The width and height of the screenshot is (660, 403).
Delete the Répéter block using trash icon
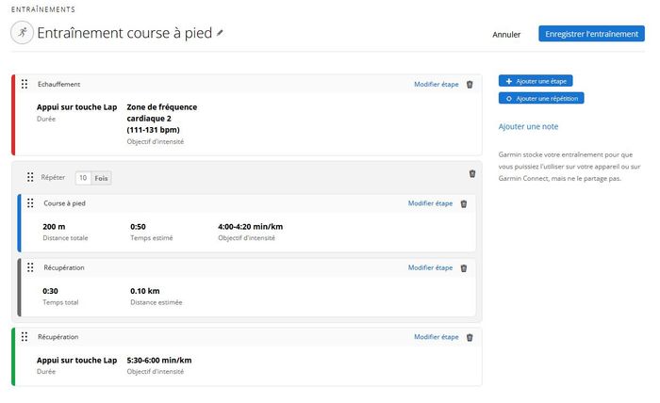pyautogui.click(x=472, y=173)
